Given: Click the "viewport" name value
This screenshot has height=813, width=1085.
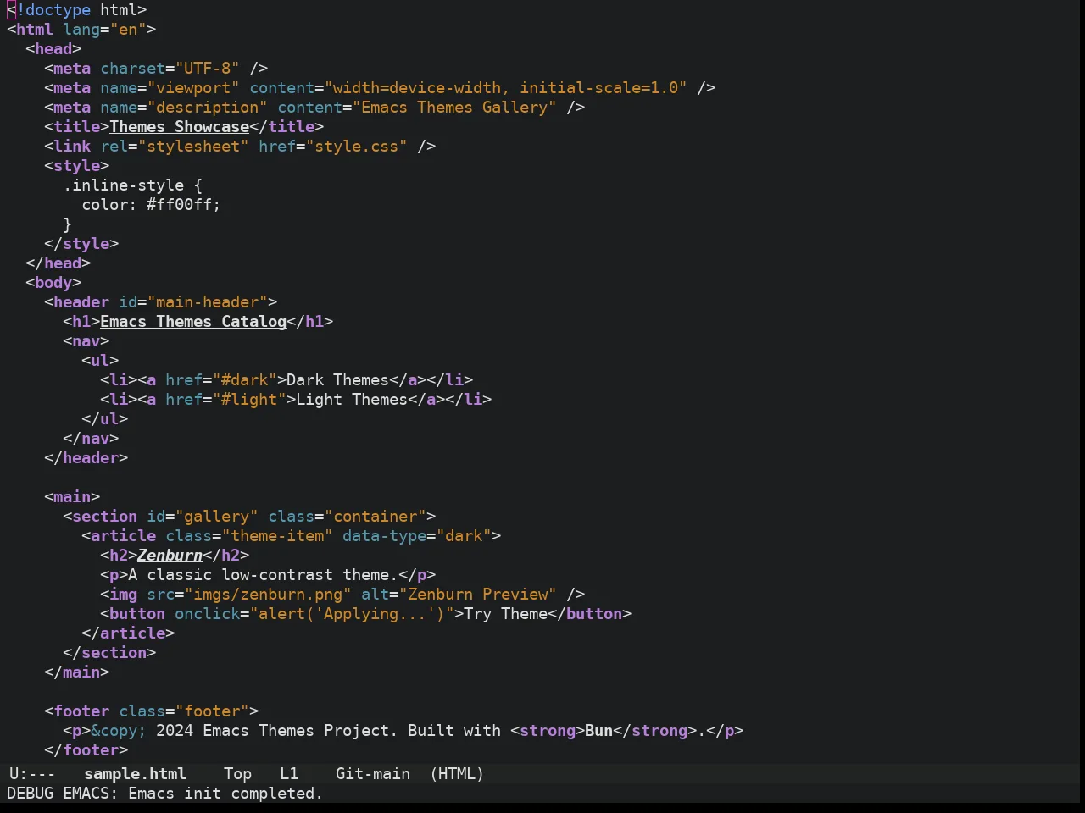Looking at the screenshot, I should [193, 87].
